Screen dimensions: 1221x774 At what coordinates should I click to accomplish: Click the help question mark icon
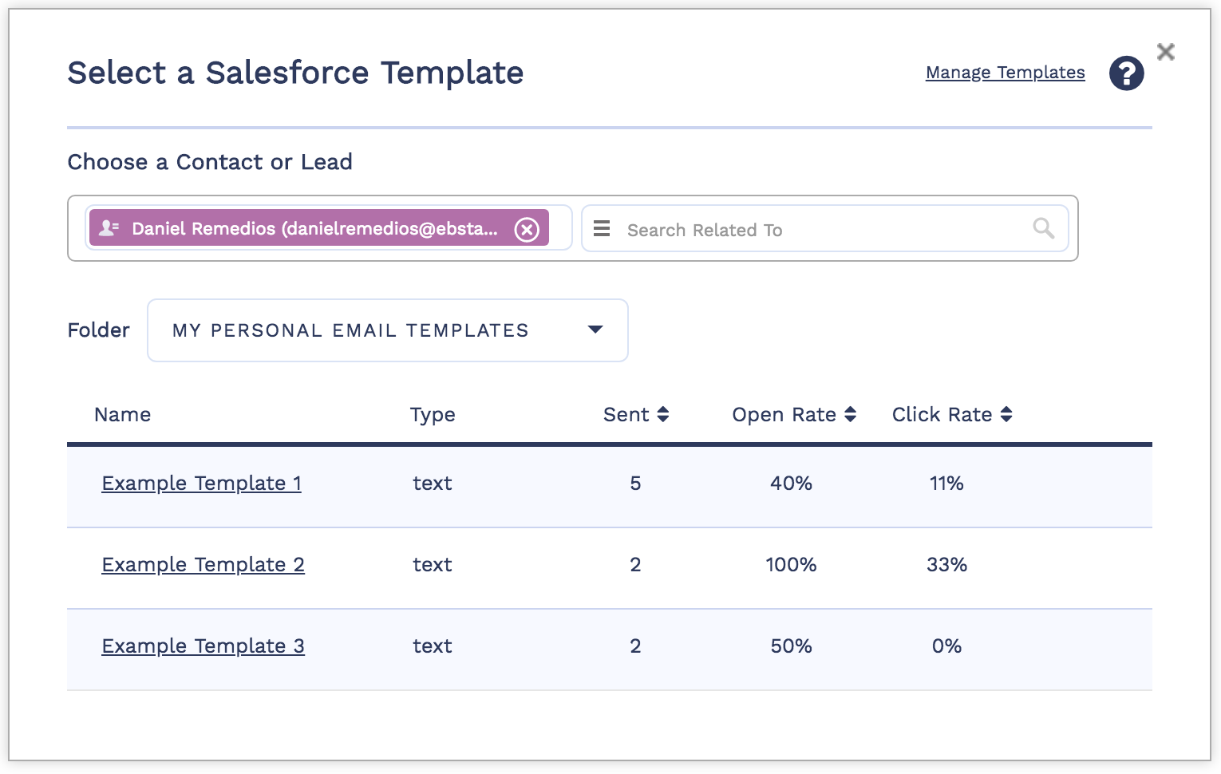point(1126,73)
